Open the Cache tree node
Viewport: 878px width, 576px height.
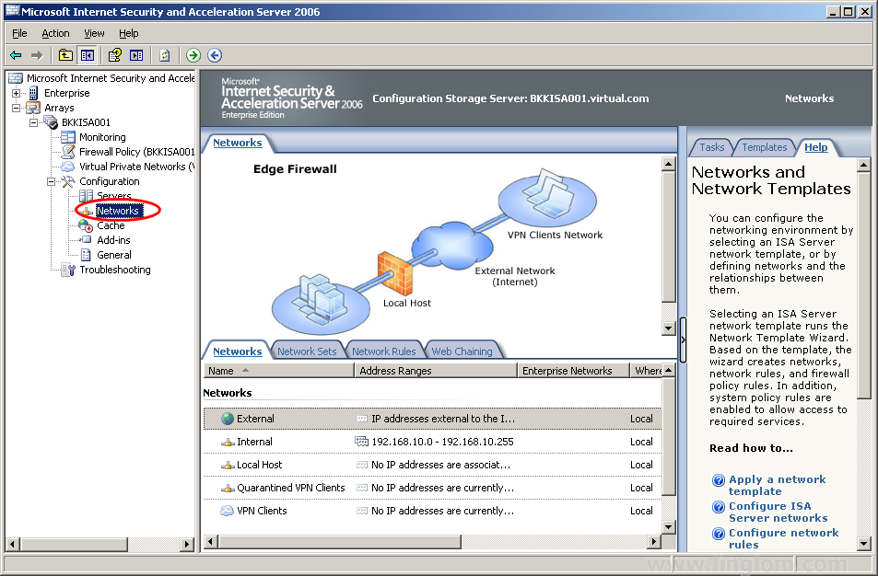click(111, 225)
